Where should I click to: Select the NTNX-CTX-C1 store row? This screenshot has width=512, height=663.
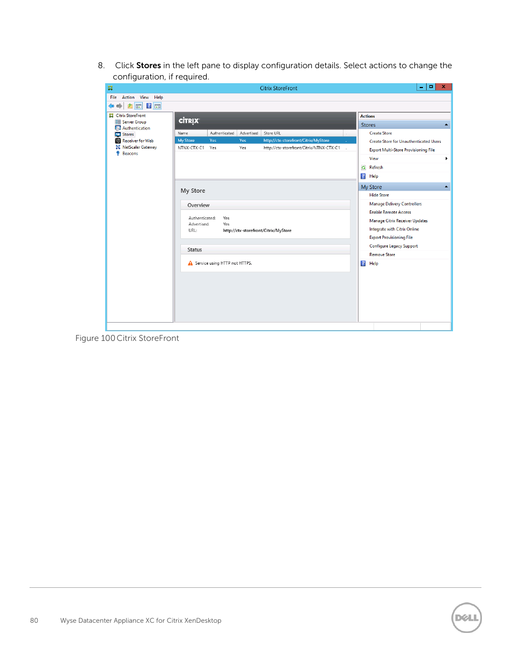coord(266,148)
